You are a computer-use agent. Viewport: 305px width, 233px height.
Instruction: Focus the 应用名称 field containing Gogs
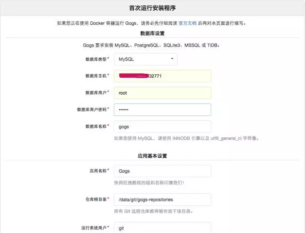[162, 171]
